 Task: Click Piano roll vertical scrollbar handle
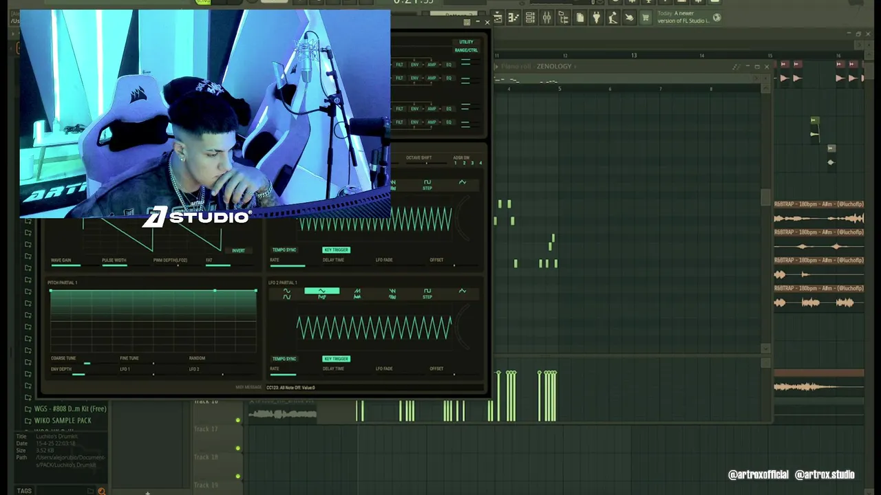point(765,197)
